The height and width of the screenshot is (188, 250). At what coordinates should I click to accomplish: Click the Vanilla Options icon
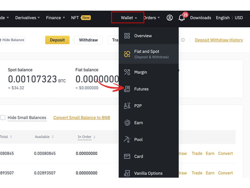127,173
